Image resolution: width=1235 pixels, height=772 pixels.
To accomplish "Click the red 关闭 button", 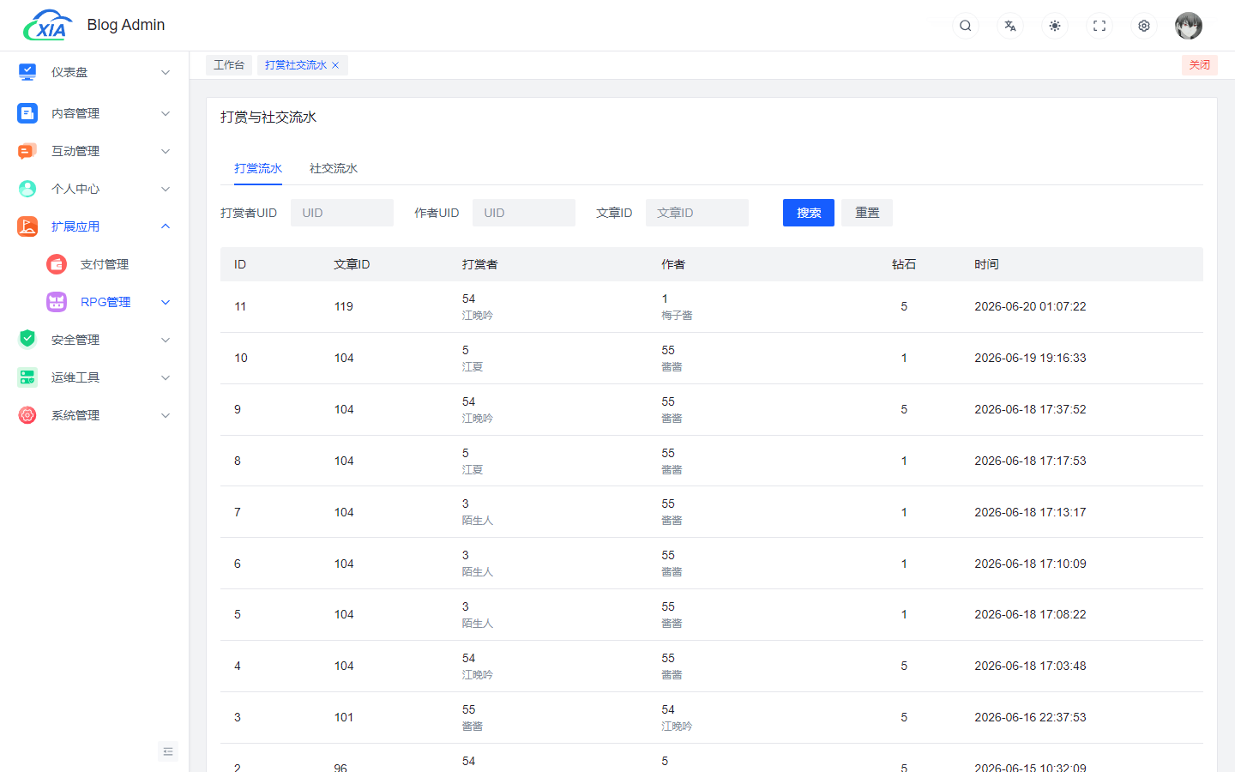I will point(1199,65).
